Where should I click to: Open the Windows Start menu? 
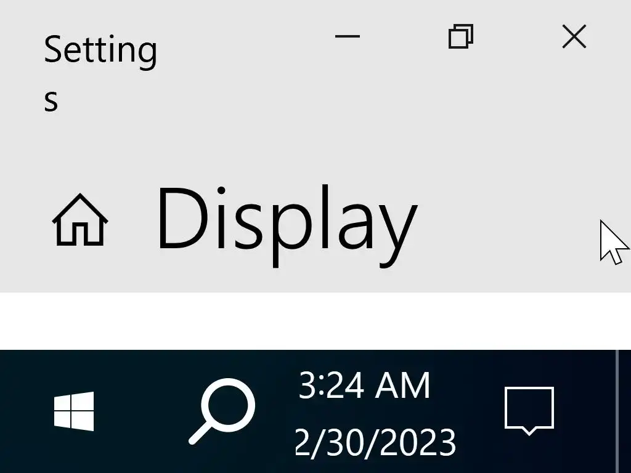pyautogui.click(x=74, y=411)
